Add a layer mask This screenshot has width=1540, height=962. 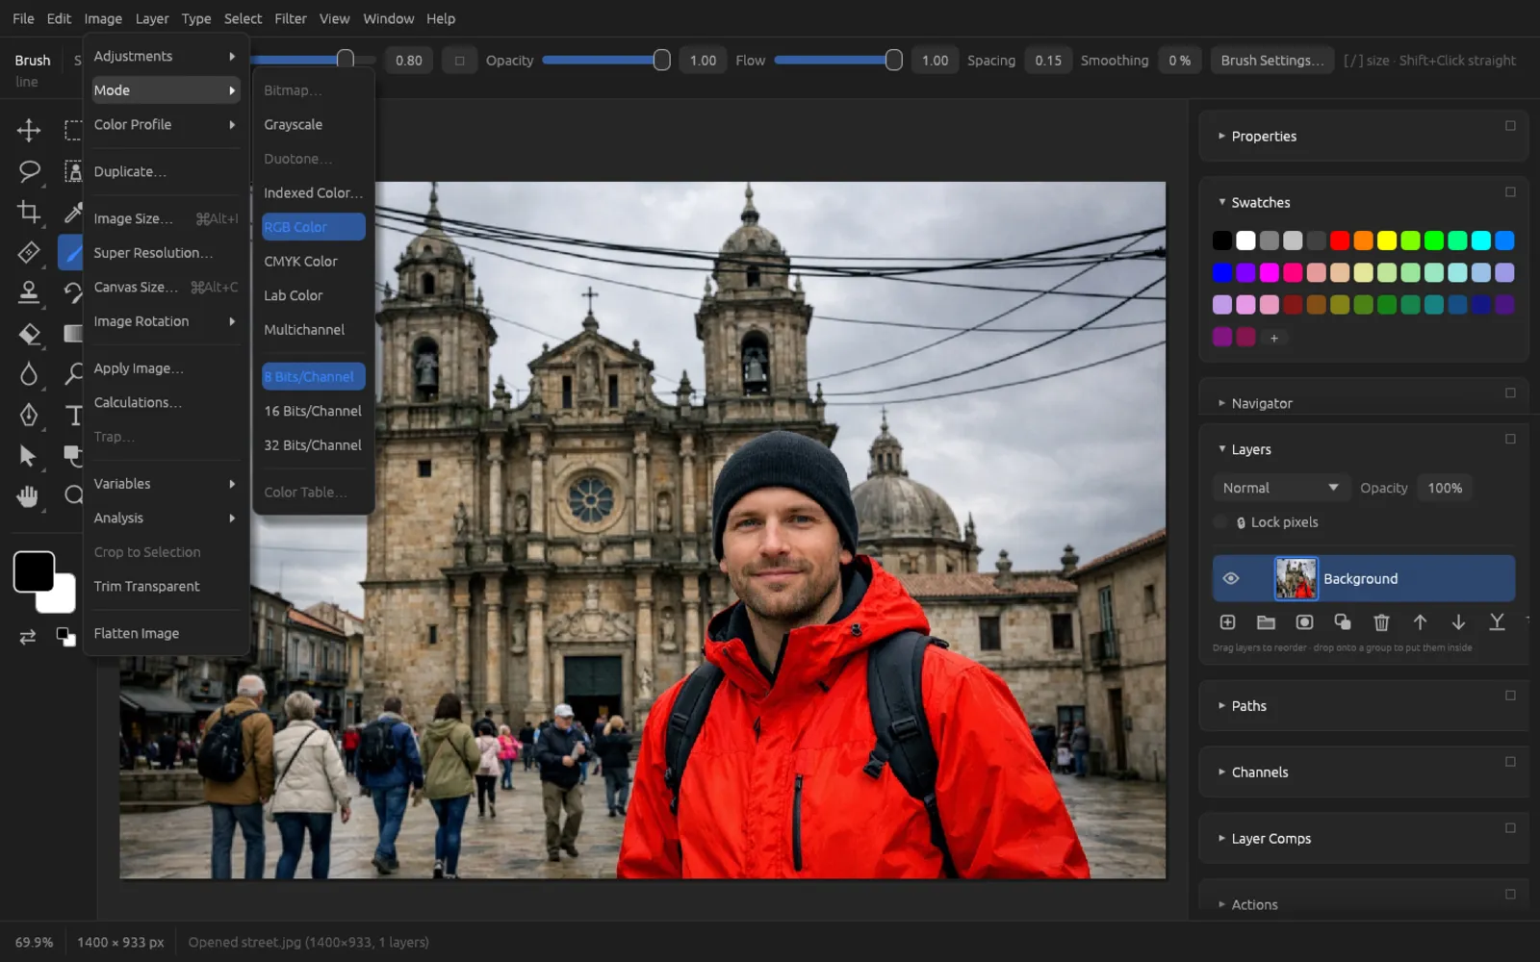(x=1304, y=622)
